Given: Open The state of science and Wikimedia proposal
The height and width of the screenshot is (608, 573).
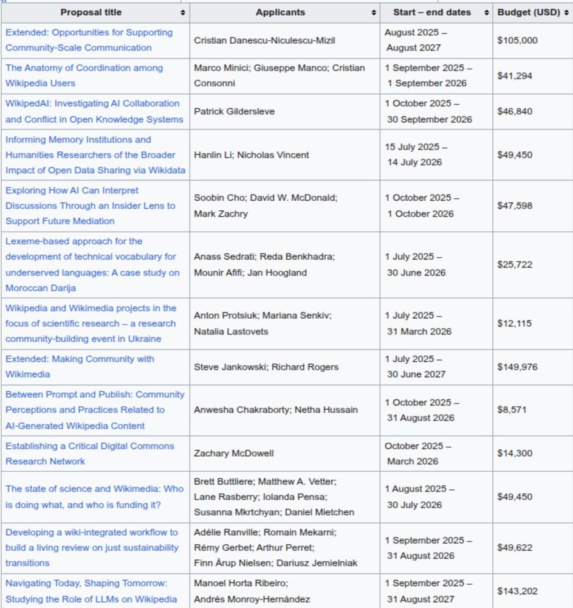Looking at the screenshot, I should click(x=95, y=497).
